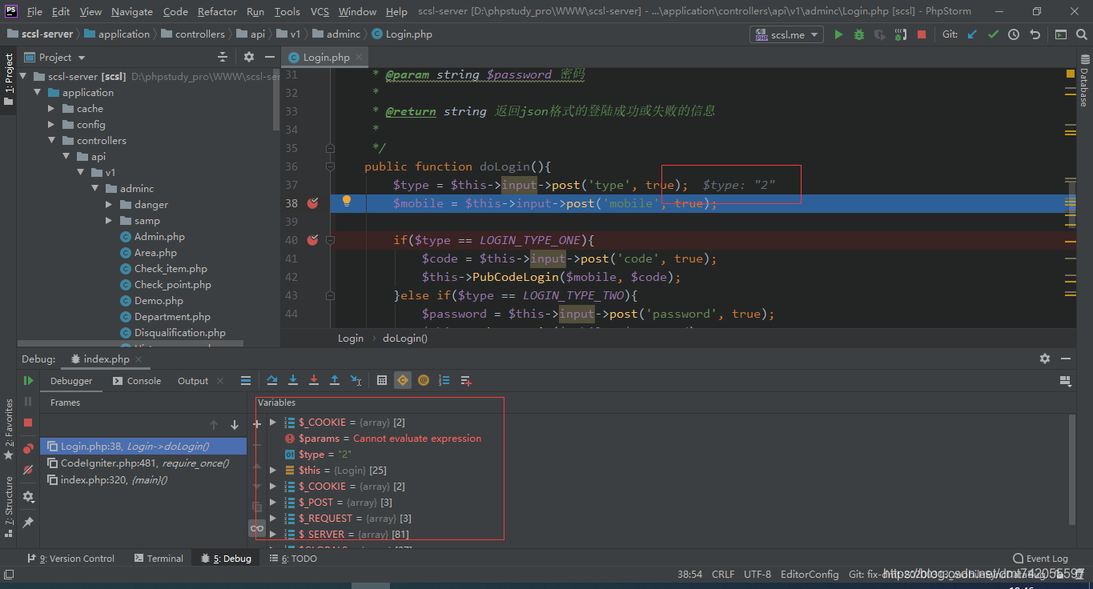
Task: Click the numbered-list icon in debugger toolbar
Action: point(444,381)
